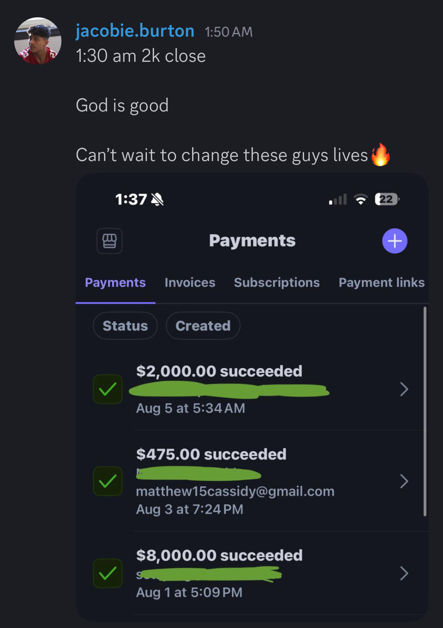Open the Created filter pill
Screen dimensions: 443x628
tap(203, 326)
